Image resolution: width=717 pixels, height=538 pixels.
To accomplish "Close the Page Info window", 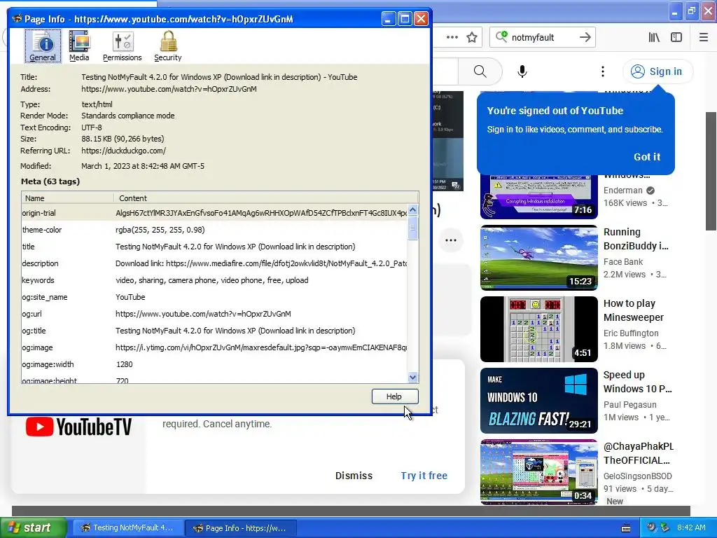I will point(421,19).
